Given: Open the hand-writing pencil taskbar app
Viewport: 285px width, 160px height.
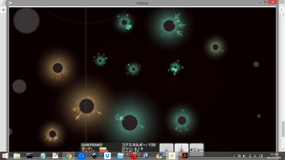Looking at the screenshot, I should click(x=159, y=156).
